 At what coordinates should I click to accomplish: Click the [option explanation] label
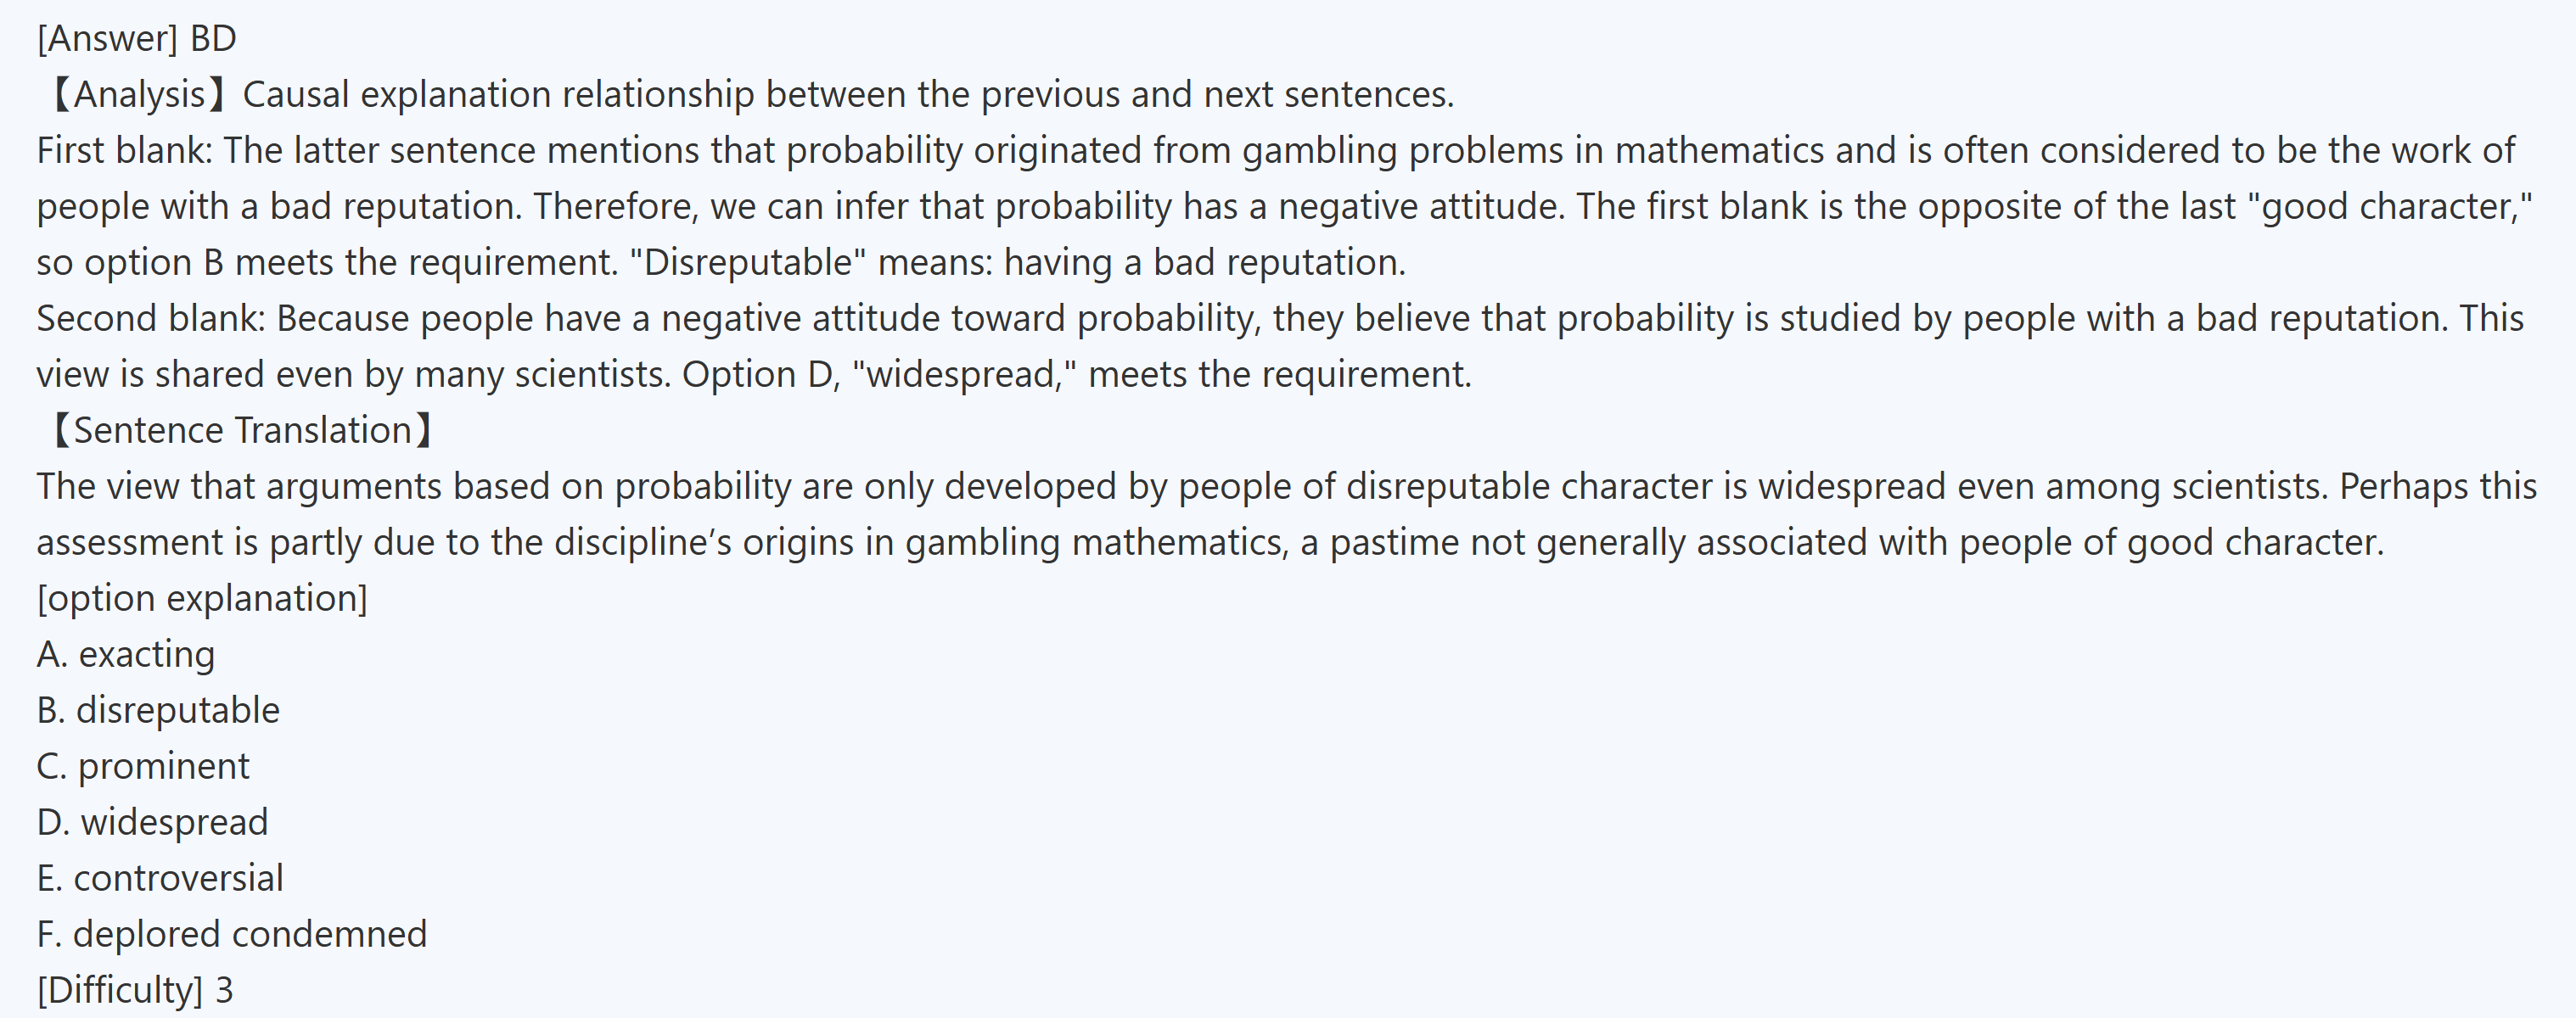202,598
